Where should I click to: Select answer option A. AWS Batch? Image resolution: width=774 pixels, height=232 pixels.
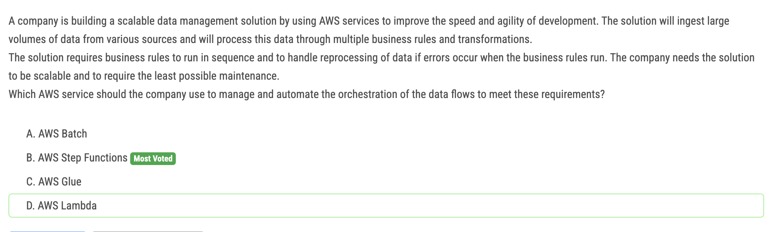[57, 134]
